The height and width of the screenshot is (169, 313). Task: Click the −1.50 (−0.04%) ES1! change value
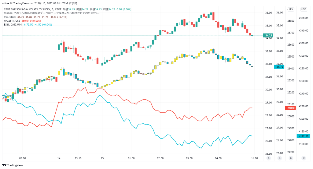pos(43,25)
